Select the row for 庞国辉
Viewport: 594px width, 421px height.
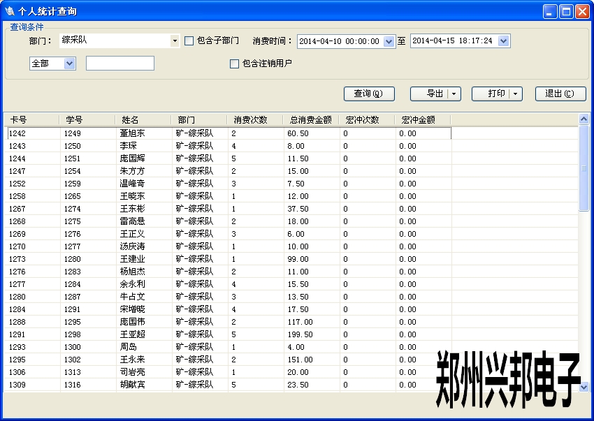click(x=228, y=158)
